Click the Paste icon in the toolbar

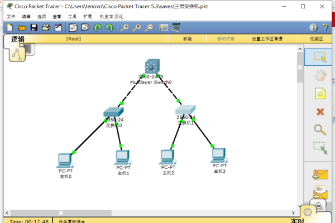pyautogui.click(x=85, y=27)
